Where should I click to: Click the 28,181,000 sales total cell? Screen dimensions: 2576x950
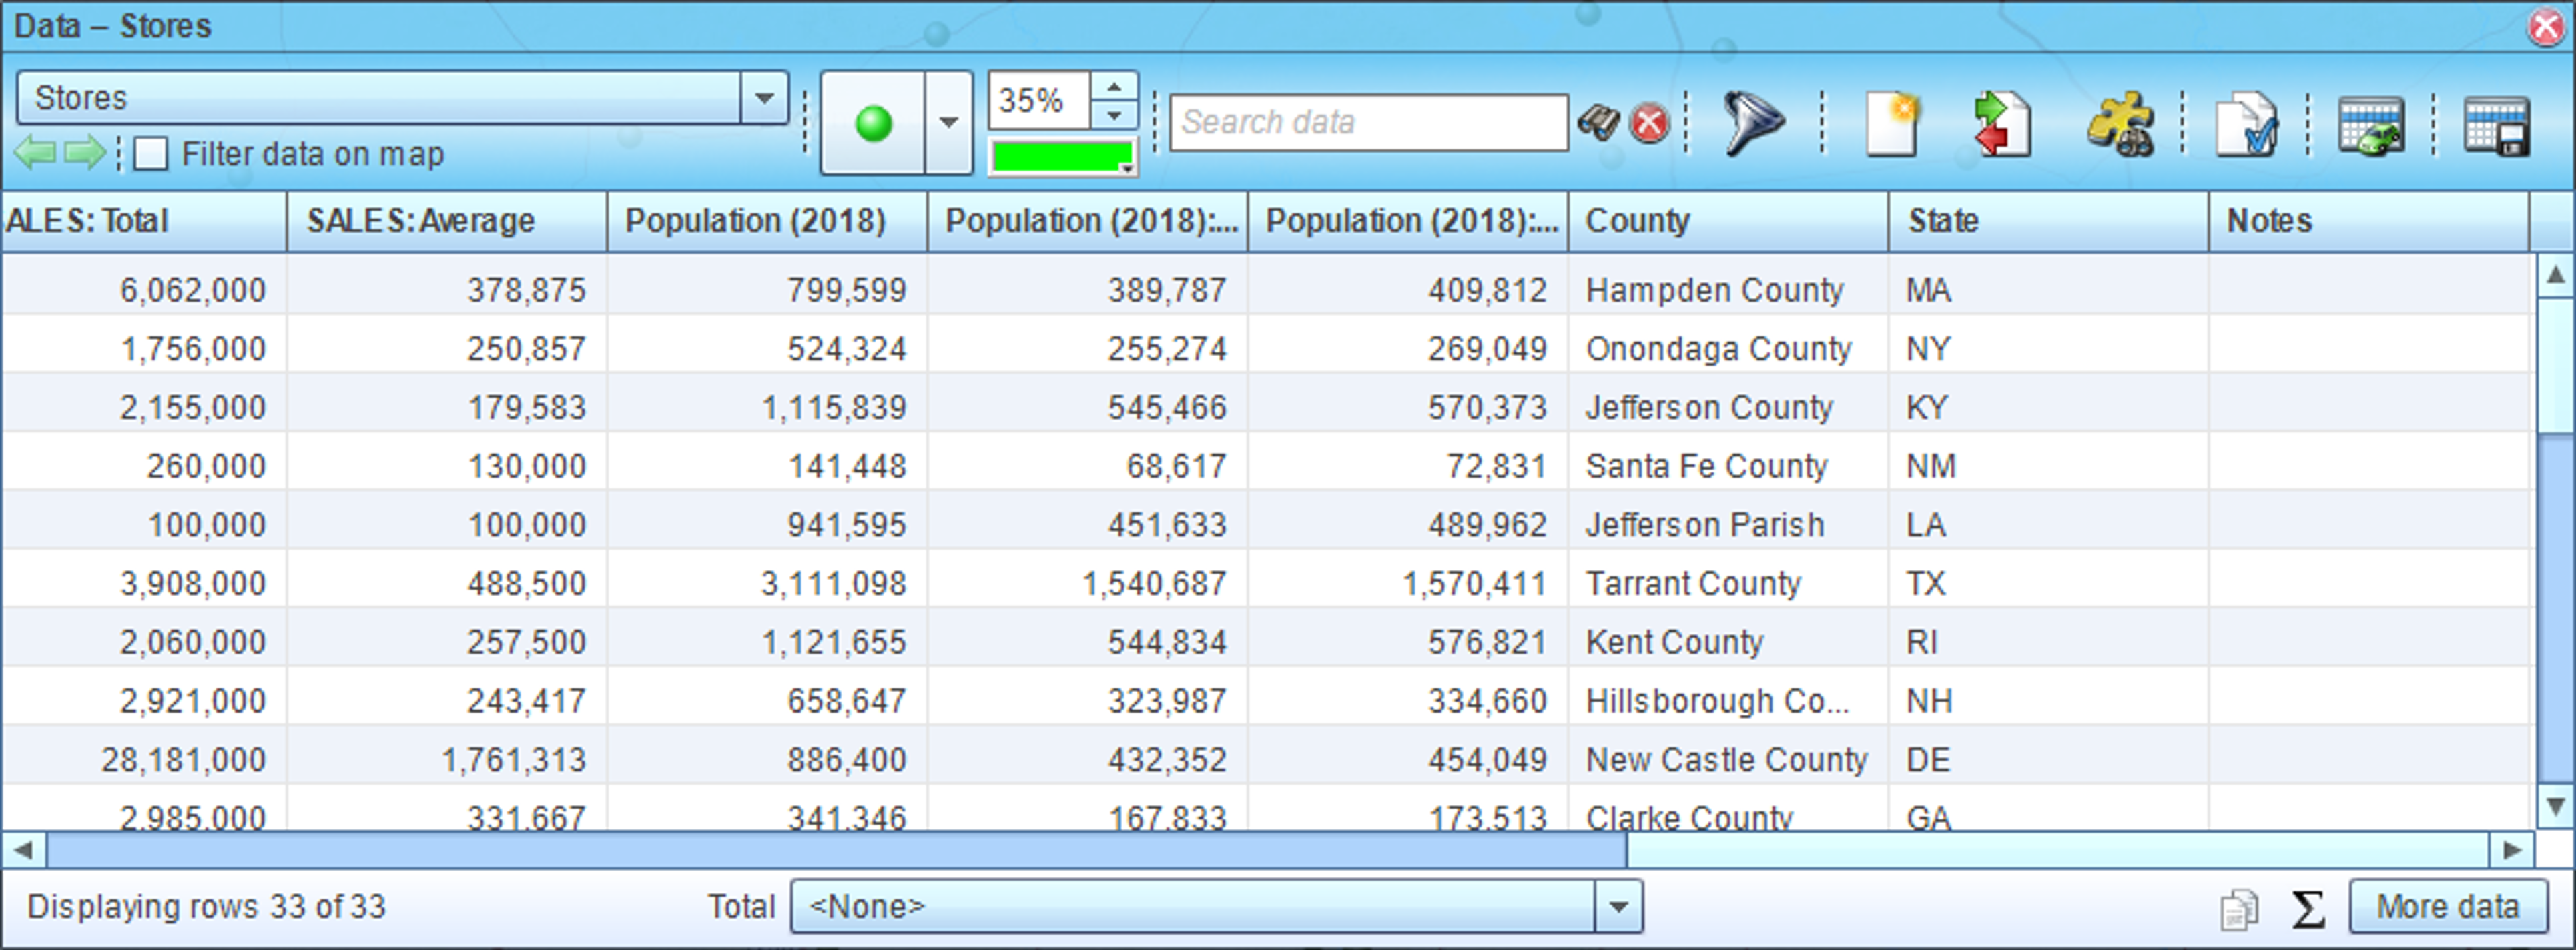coord(143,759)
